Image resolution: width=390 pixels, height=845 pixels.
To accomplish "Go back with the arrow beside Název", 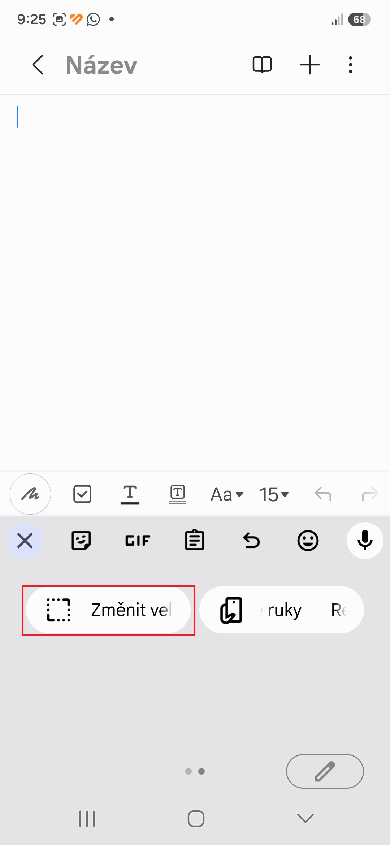I will pyautogui.click(x=38, y=65).
